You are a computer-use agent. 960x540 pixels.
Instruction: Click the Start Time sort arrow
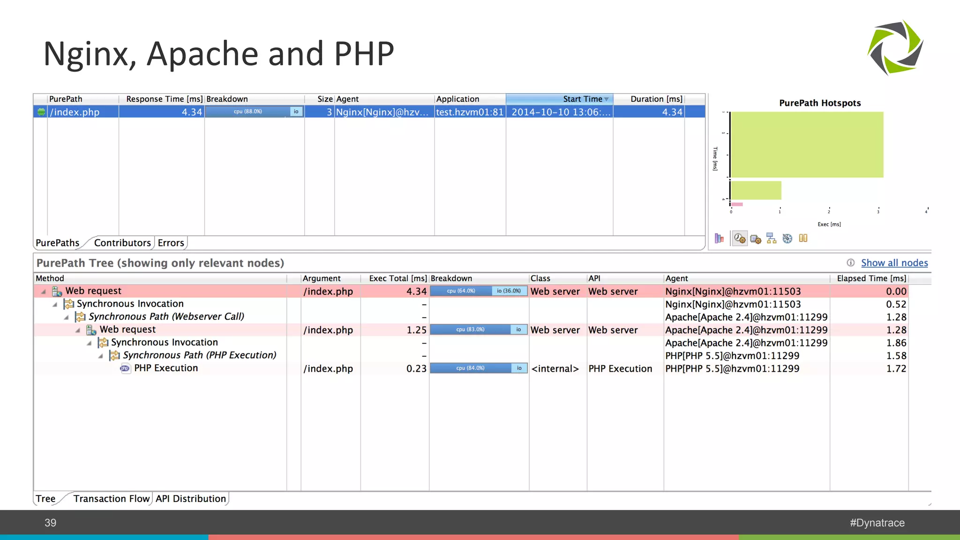(x=607, y=99)
